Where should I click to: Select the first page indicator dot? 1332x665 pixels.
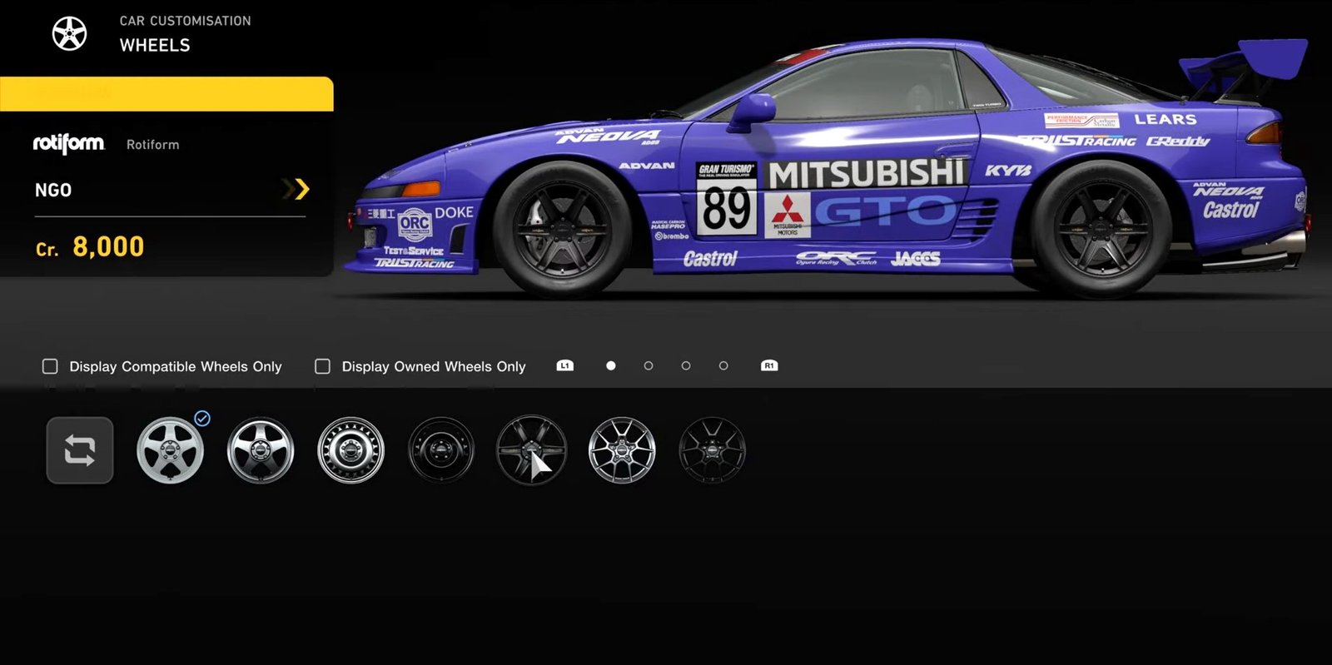(611, 365)
